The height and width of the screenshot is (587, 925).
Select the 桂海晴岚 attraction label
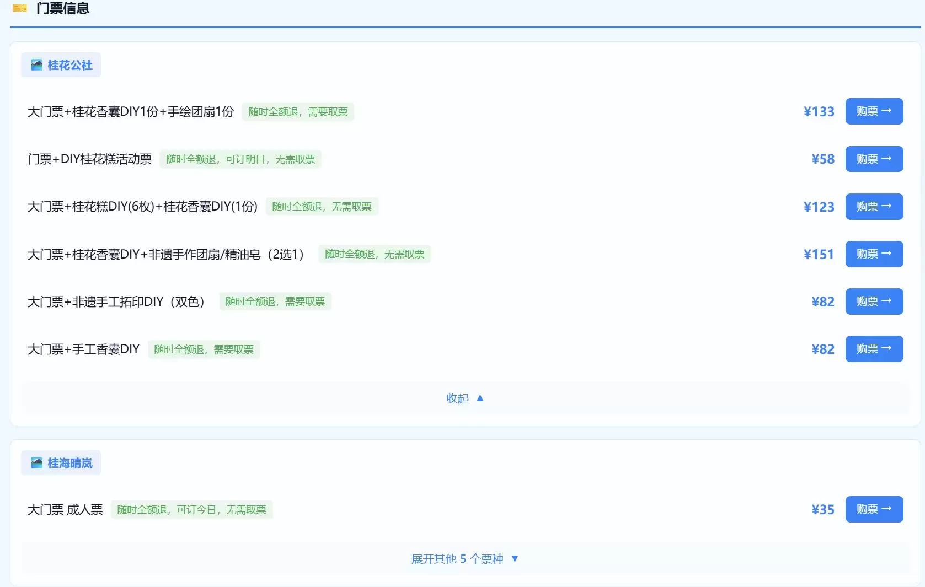(x=69, y=463)
